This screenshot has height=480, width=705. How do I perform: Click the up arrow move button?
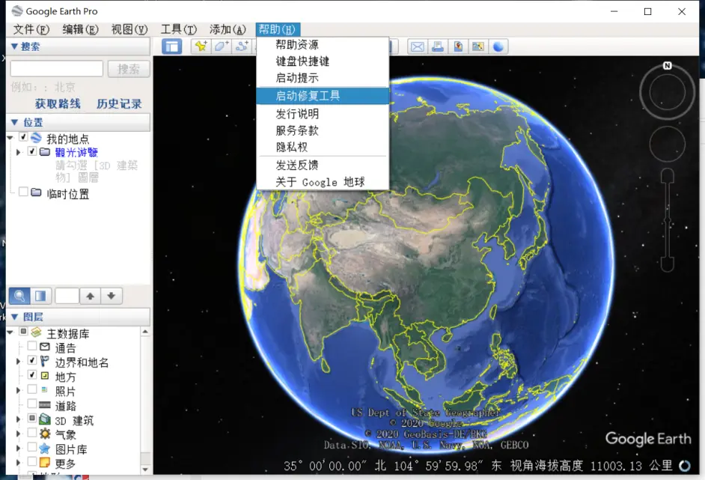click(x=91, y=296)
